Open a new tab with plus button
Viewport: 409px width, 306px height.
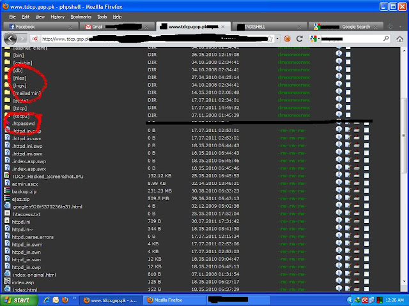[390, 26]
